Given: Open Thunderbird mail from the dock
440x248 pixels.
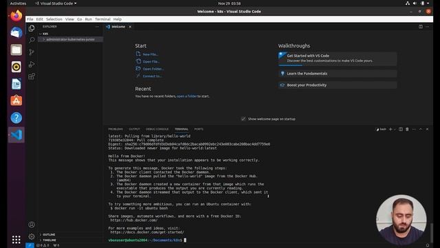Looking at the screenshot, I should 16,32.
